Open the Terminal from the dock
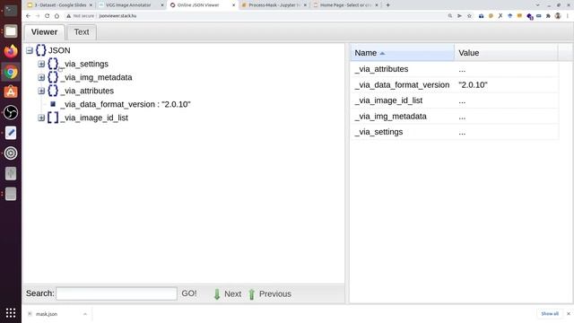This screenshot has height=323, width=574. [11, 10]
